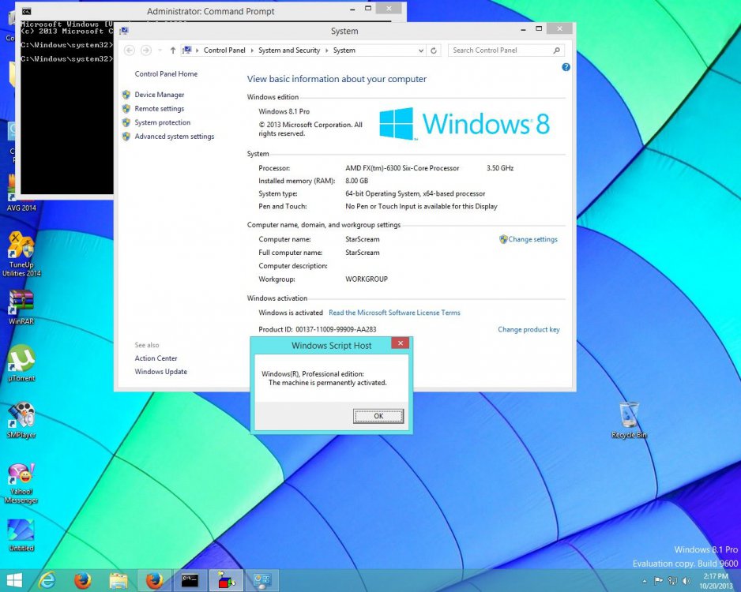The image size is (741, 592).
Task: Read the Microsoft Software License Terms
Action: coord(394,313)
